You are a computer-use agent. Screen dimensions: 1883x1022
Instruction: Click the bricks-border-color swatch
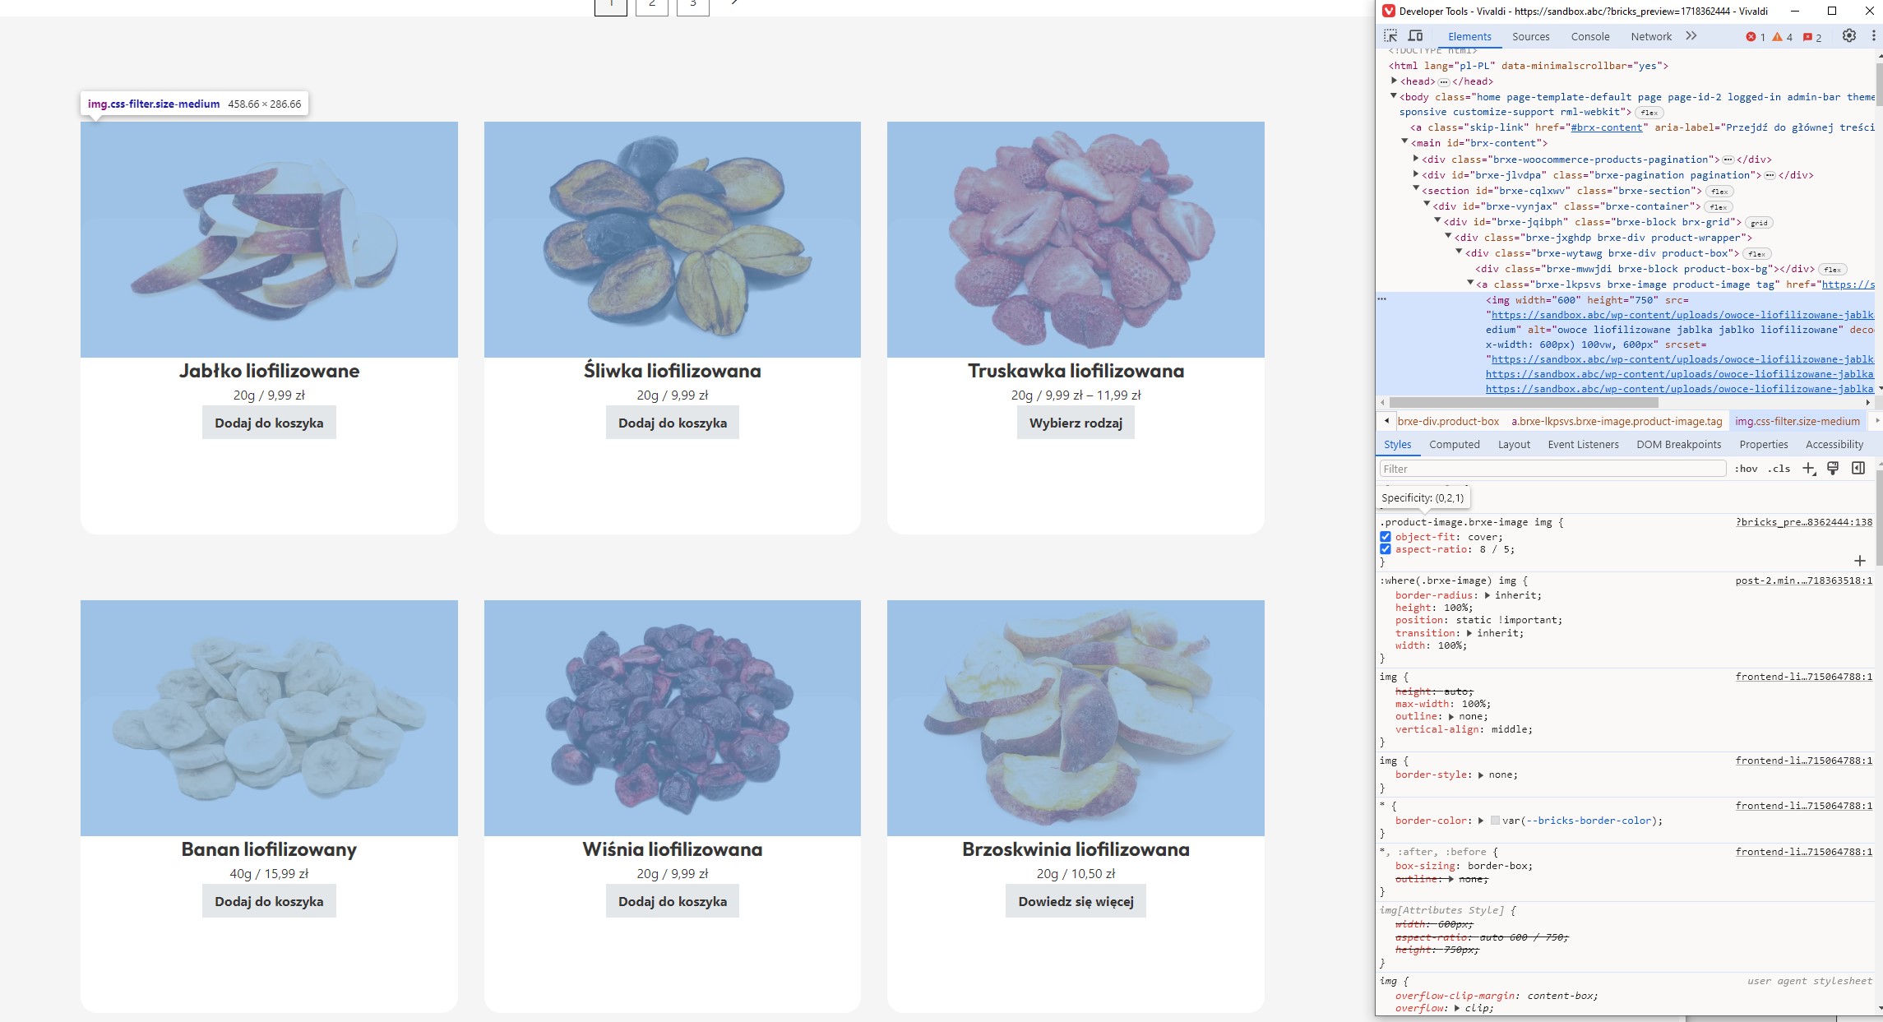click(1495, 821)
